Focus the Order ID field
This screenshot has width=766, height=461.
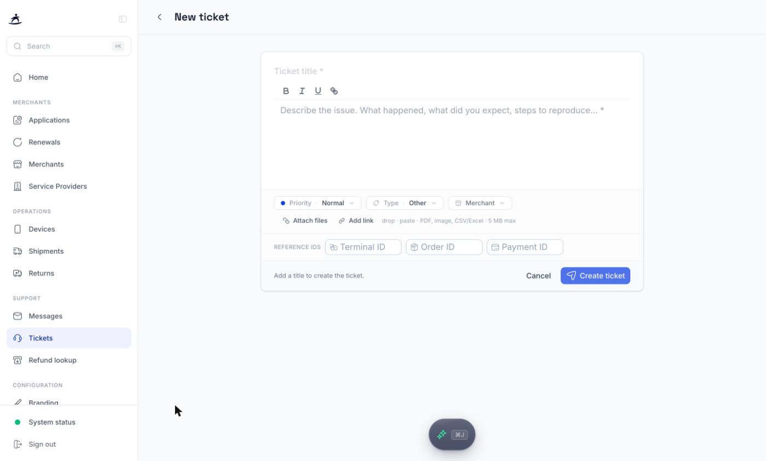pyautogui.click(x=444, y=247)
